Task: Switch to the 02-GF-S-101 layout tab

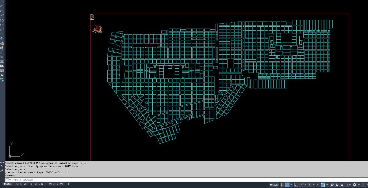Action: click(x=56, y=184)
